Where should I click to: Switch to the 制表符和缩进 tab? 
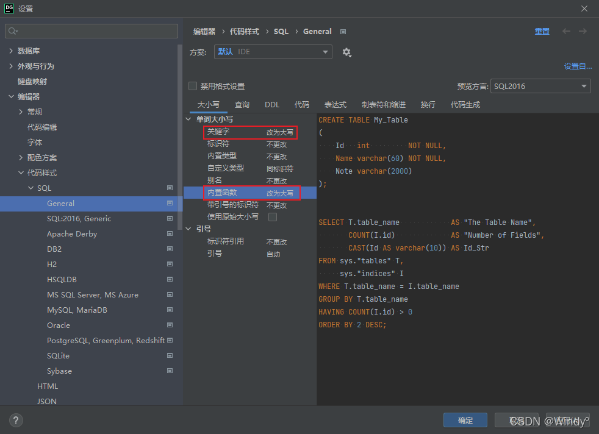point(384,105)
